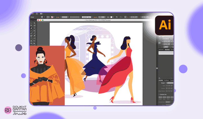203x119 pixels.
Task: Switch to the Brushes tab
Action: coord(167,50)
